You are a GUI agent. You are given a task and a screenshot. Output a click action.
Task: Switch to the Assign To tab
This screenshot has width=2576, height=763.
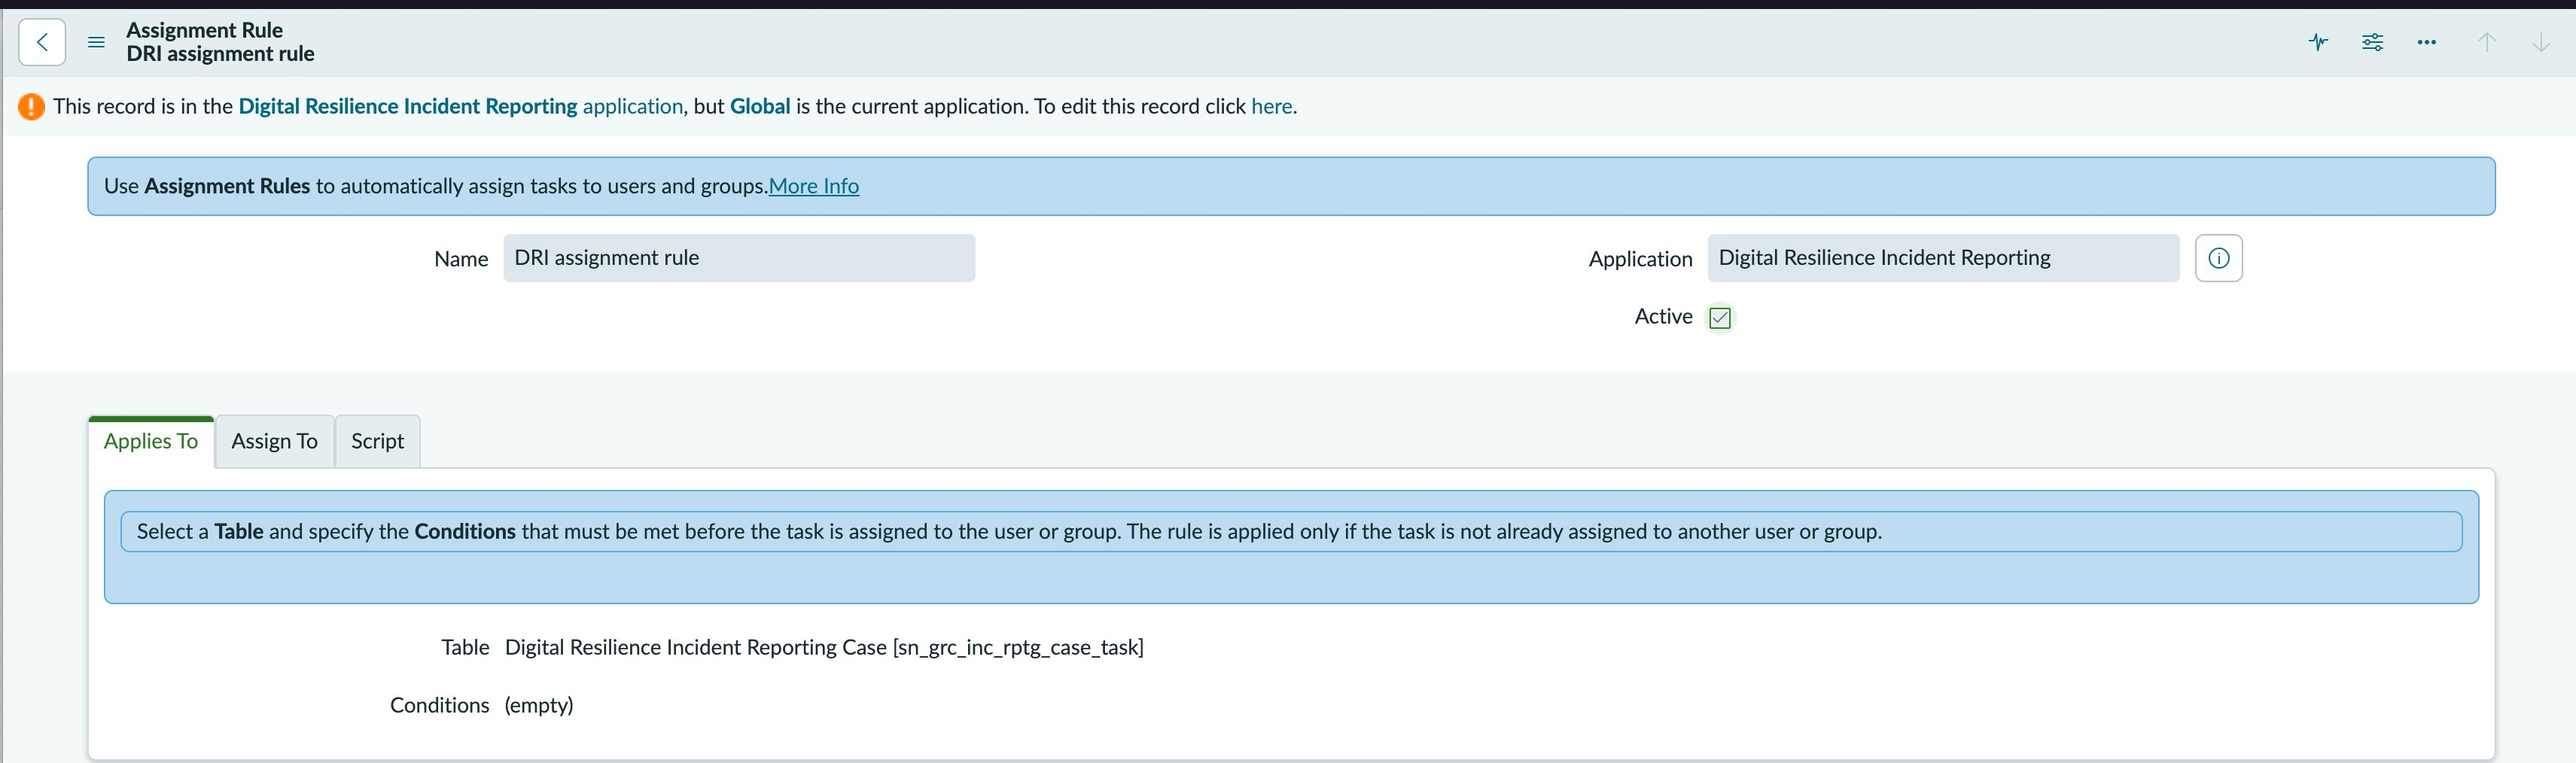coord(274,441)
